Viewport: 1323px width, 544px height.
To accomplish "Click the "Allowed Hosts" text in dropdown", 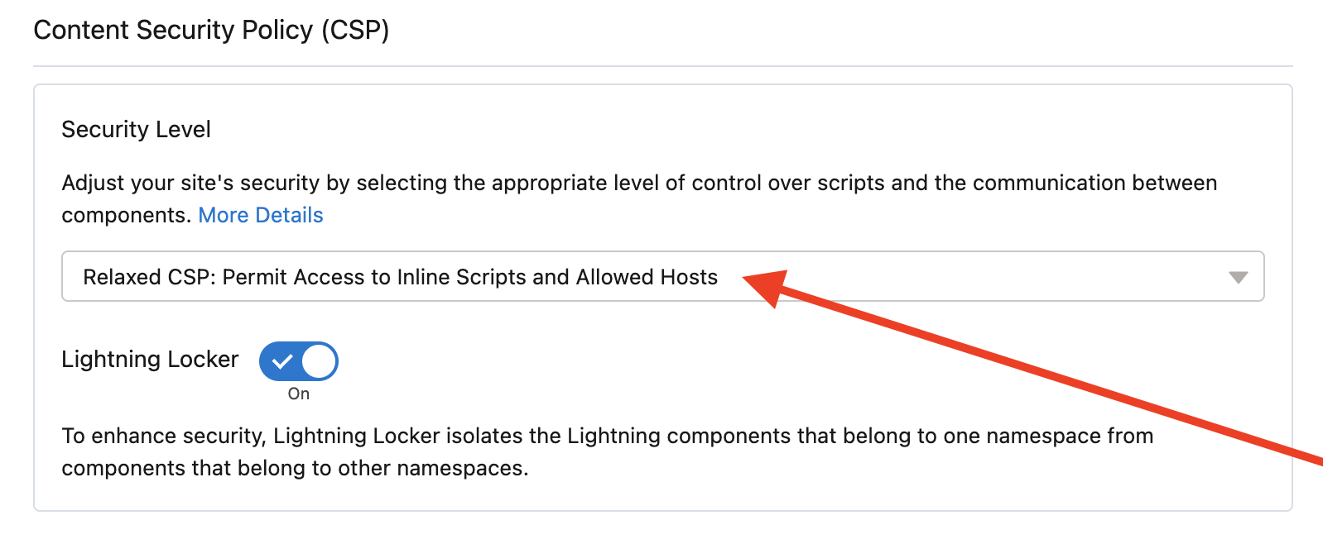I will [647, 277].
